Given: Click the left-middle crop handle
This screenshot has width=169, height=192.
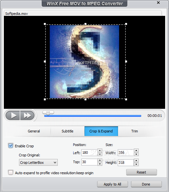Looking at the screenshot, I should tap(45, 62).
